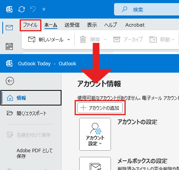
Task: Open the ヘルプ tab
Action: (x=111, y=25)
